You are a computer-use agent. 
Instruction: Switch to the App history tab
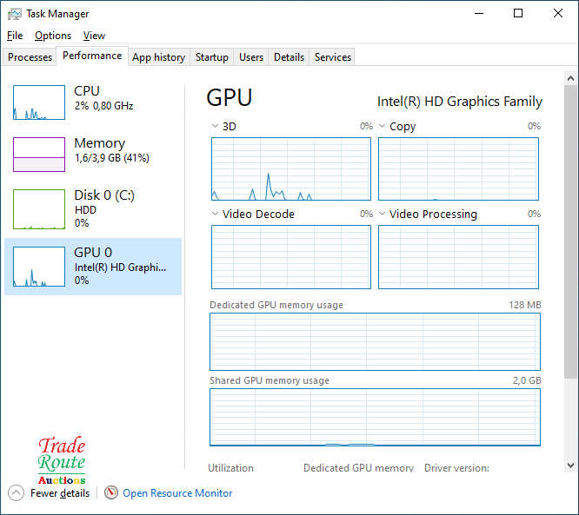pyautogui.click(x=158, y=57)
